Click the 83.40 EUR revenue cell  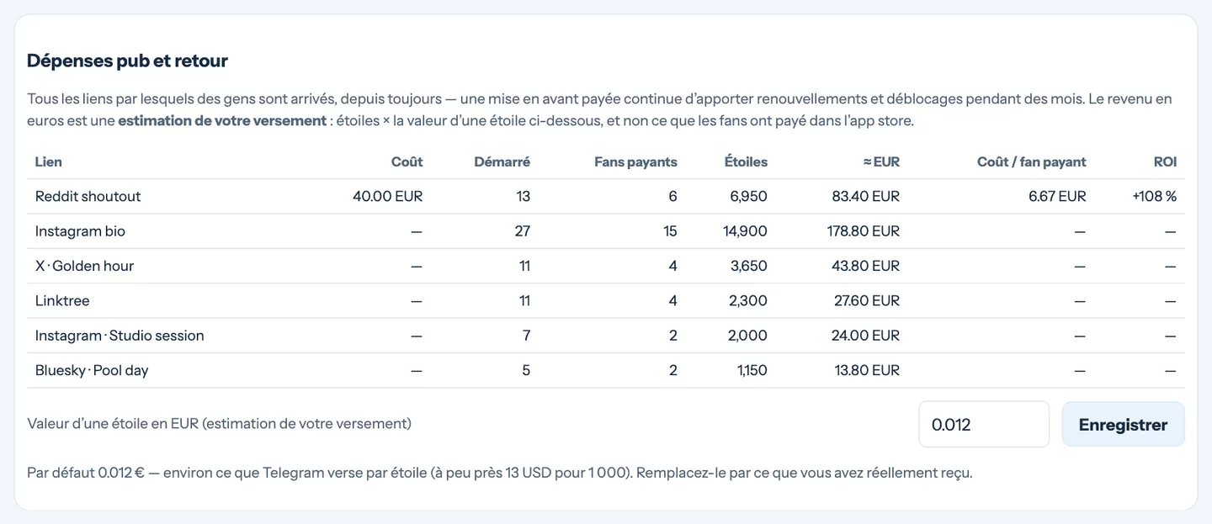pos(868,196)
